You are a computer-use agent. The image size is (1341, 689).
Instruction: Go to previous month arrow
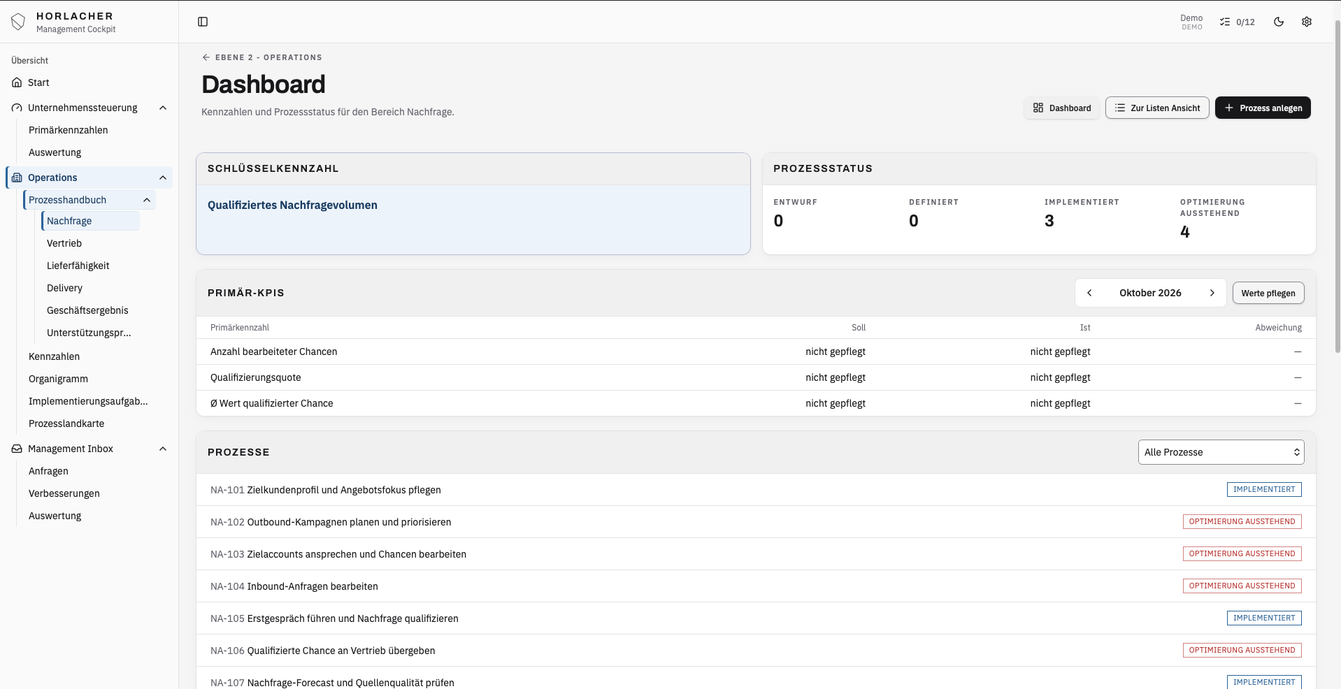[1089, 293]
